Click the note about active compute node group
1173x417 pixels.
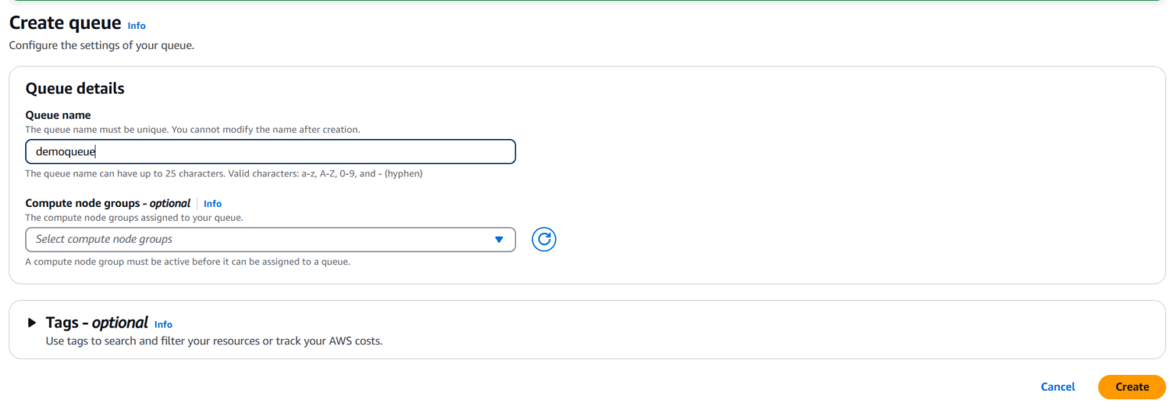click(188, 262)
